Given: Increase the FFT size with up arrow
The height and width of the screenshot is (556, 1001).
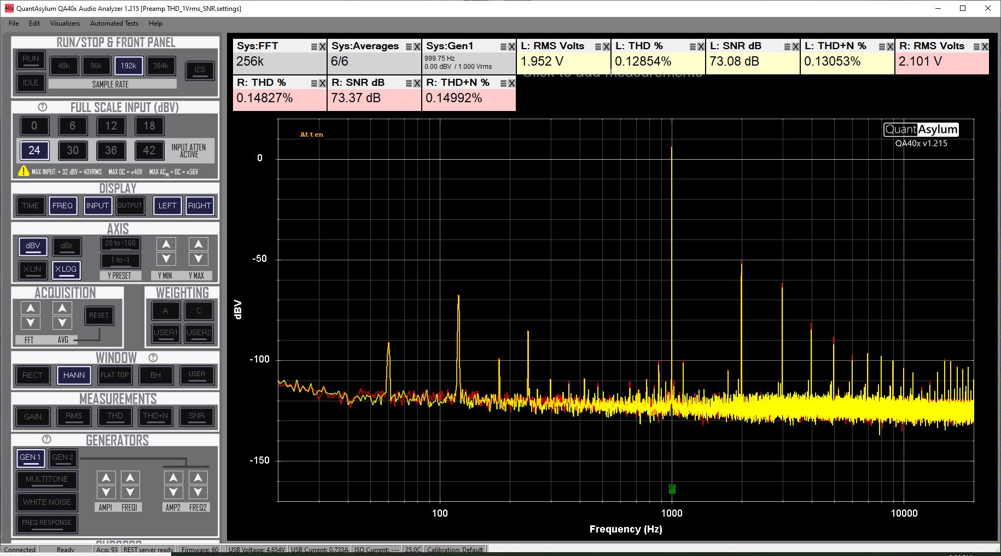Looking at the screenshot, I should click(x=31, y=308).
